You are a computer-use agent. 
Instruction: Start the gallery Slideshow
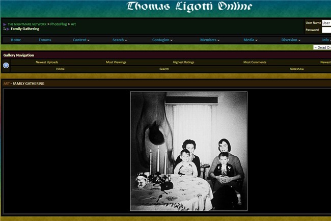(297, 69)
